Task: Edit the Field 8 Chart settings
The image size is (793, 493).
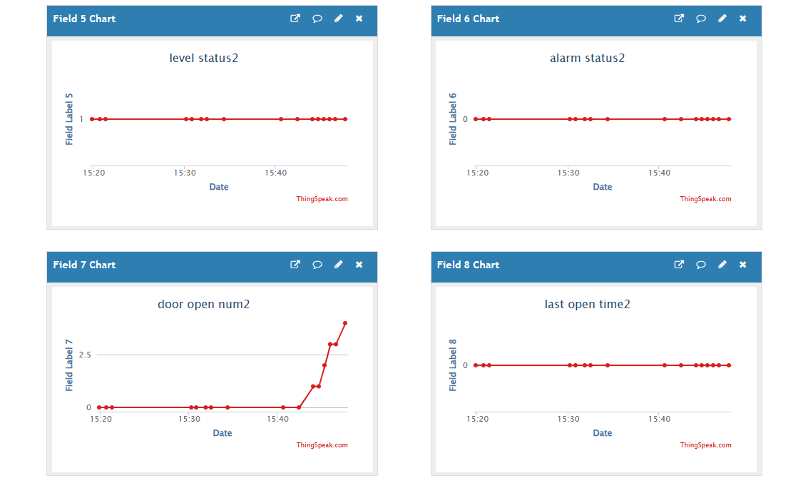Action: coord(722,264)
